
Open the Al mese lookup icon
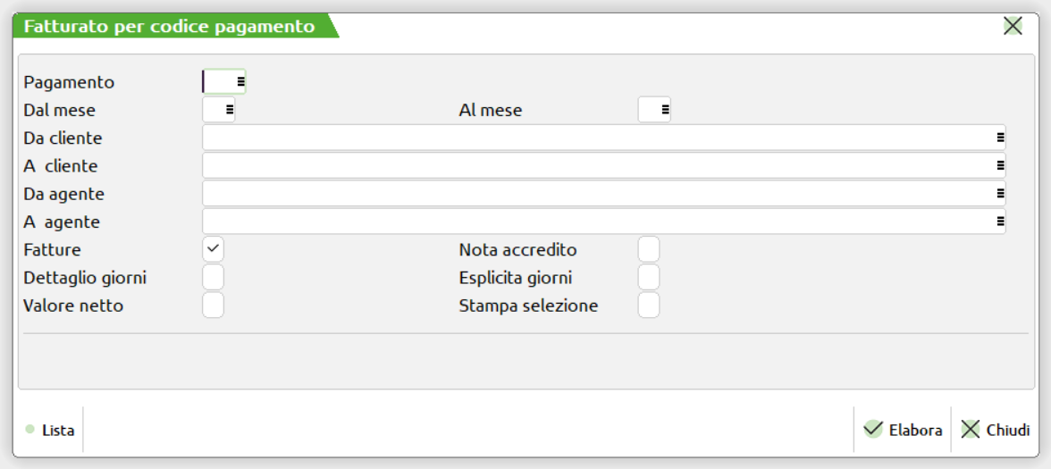click(x=665, y=110)
